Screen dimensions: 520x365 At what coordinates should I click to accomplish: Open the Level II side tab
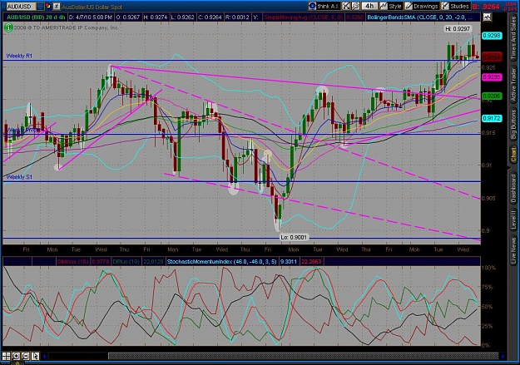[513, 219]
